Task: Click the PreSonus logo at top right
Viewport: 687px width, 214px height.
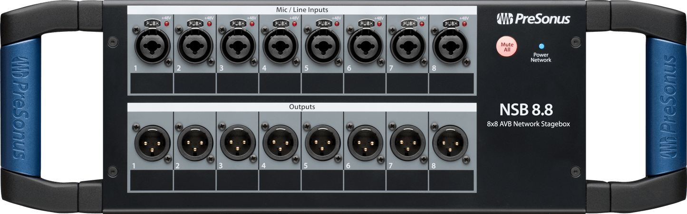Action: [533, 19]
